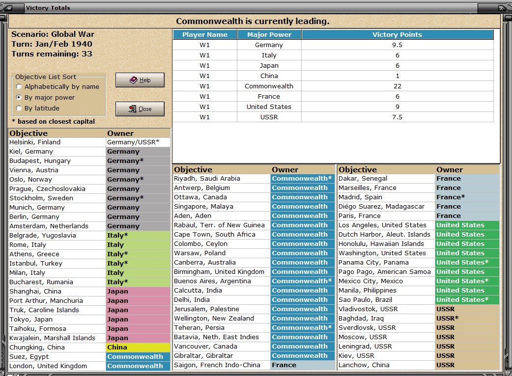Select the Helsinki, Finland objective
This screenshot has height=376, width=512.
tap(57, 142)
